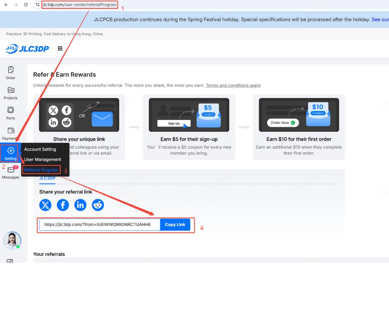The height and width of the screenshot is (326, 389).
Task: Click 'Earn $10 for their first order' text
Action: (299, 139)
